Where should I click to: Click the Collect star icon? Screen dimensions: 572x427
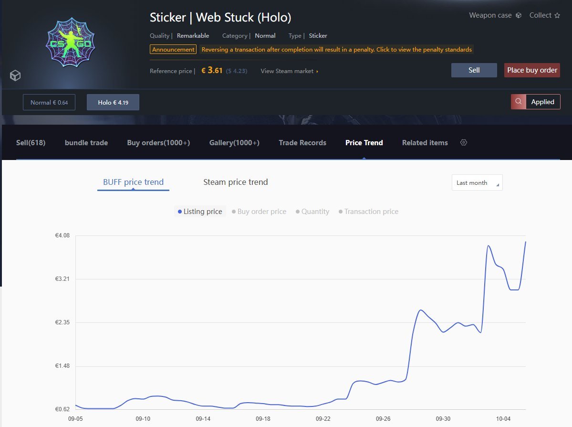tap(557, 15)
